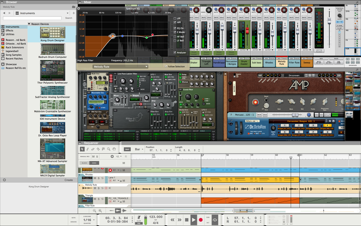Select the Selection arrow tool
Screen dimensions: 361x226
coord(82,149)
